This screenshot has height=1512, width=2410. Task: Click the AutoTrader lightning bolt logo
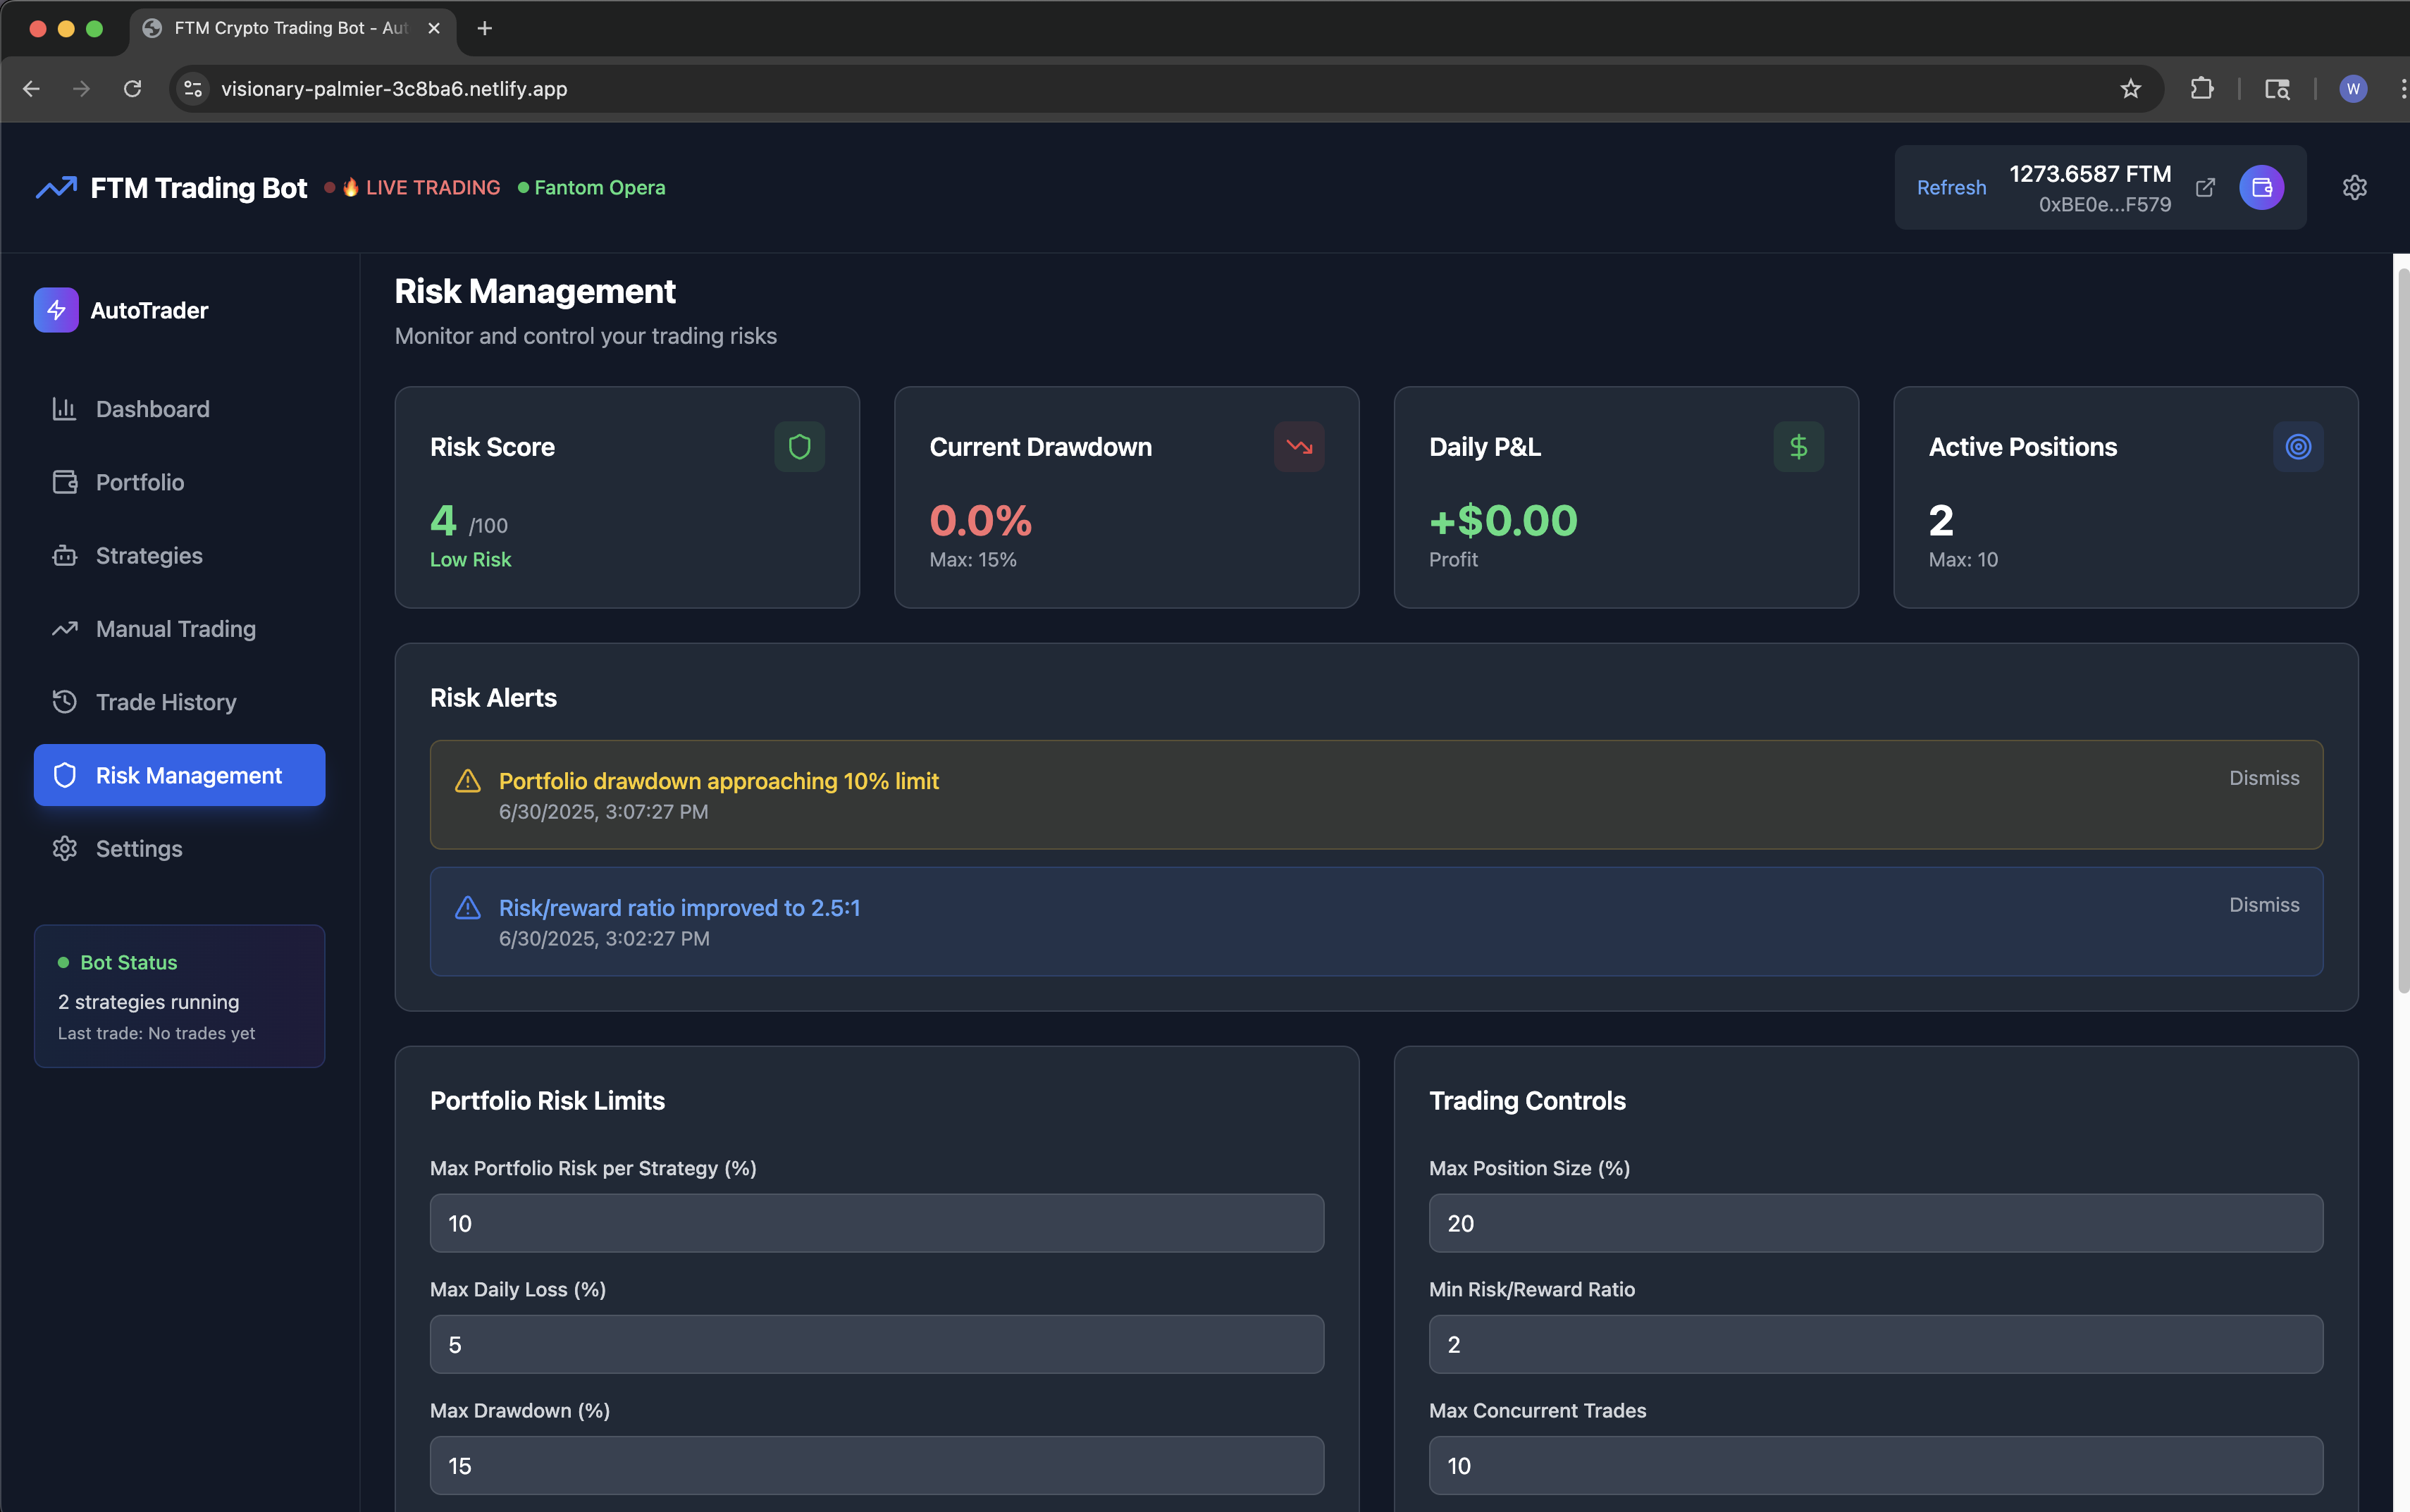[56, 310]
